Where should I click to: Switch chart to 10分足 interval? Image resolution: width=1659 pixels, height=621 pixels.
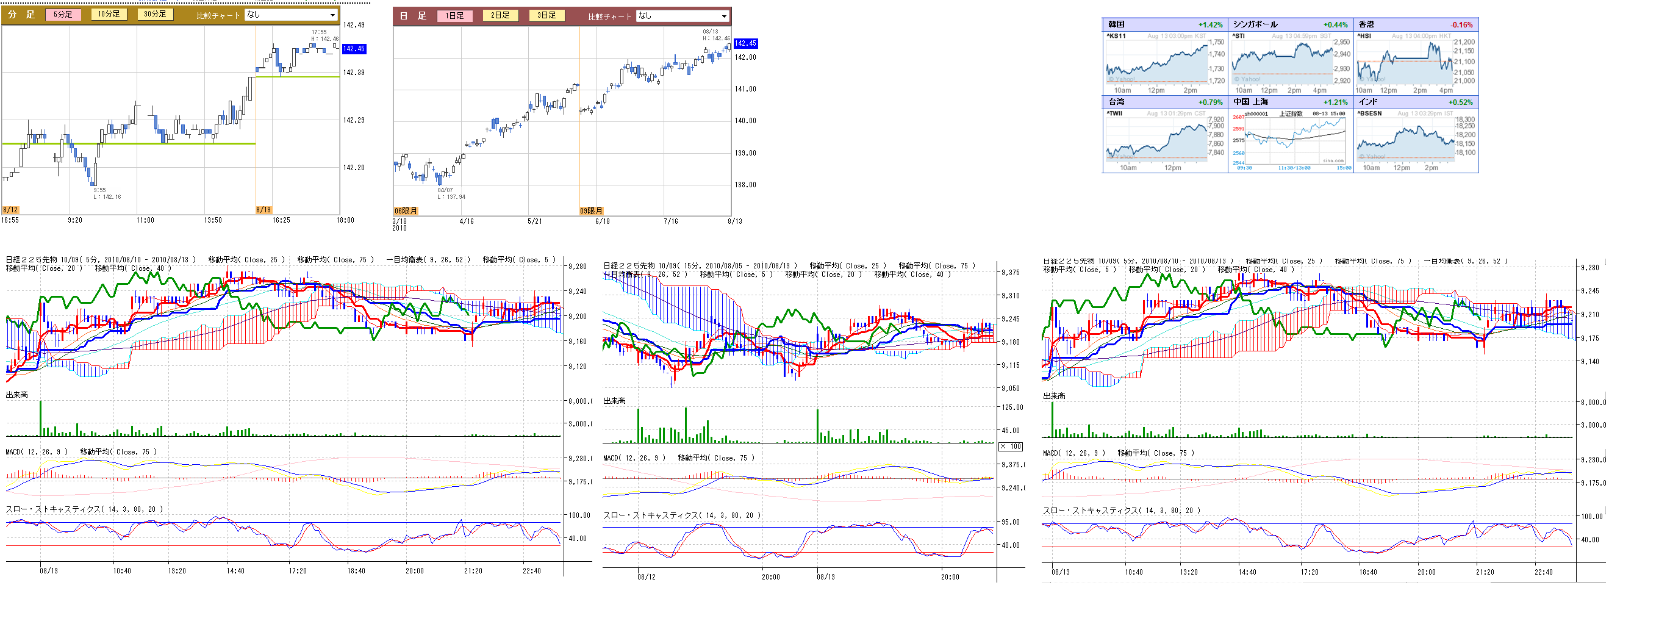109,14
